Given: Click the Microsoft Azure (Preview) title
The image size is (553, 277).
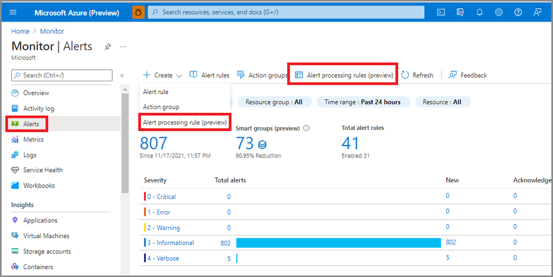Looking at the screenshot, I should click(x=77, y=13).
